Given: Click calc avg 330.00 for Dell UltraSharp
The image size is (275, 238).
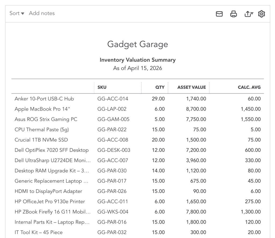Looking at the screenshot, I should click(253, 160).
